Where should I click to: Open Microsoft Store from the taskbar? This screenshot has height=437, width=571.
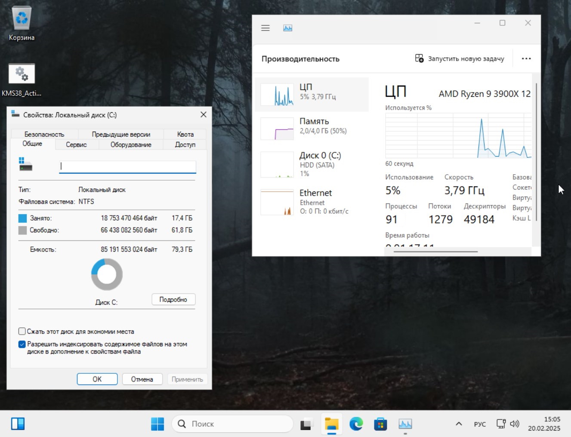tap(380, 424)
